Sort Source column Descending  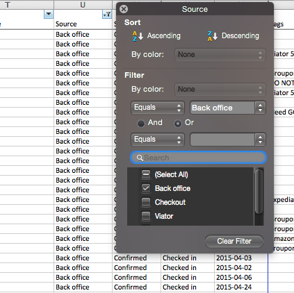234,36
